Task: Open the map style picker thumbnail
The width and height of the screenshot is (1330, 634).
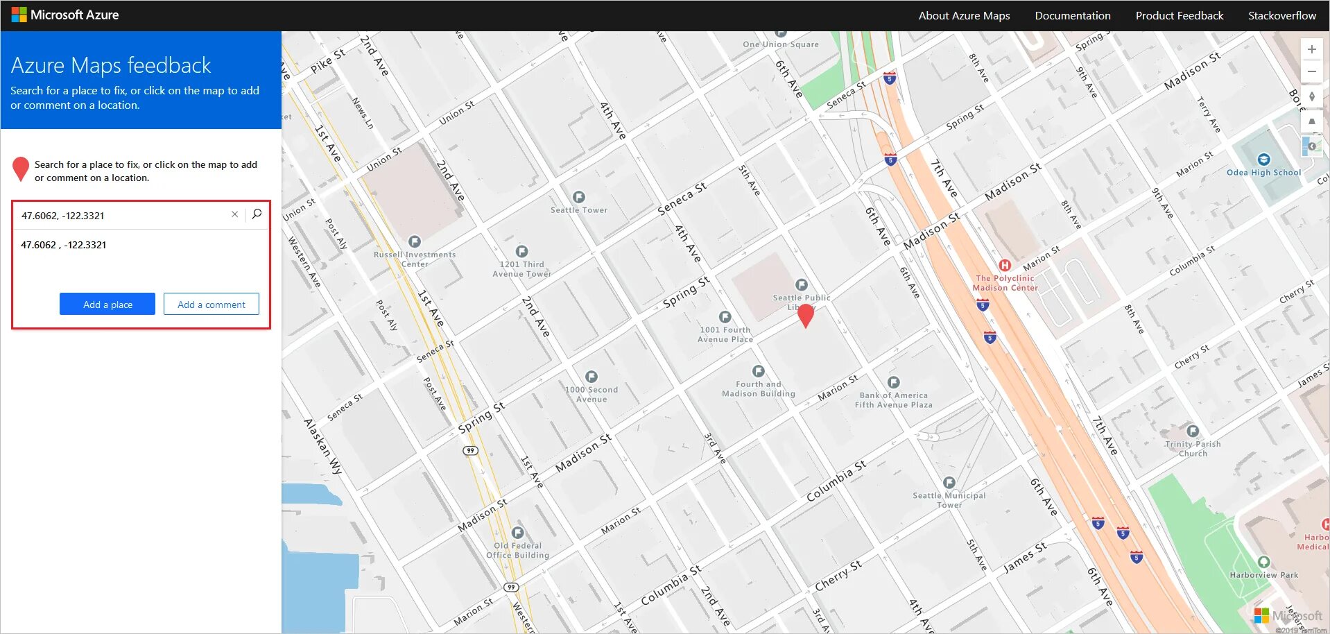Action: pos(1311,146)
